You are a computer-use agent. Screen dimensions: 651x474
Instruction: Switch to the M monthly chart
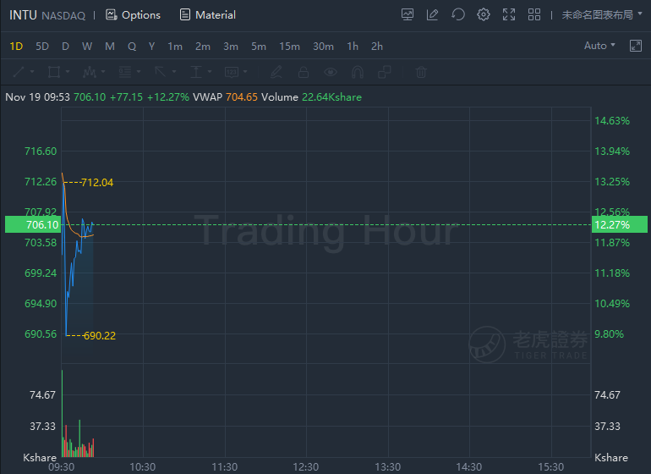(110, 47)
